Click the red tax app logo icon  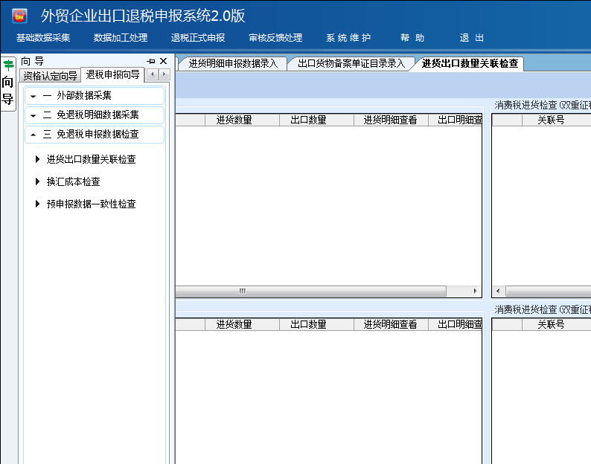[19, 16]
